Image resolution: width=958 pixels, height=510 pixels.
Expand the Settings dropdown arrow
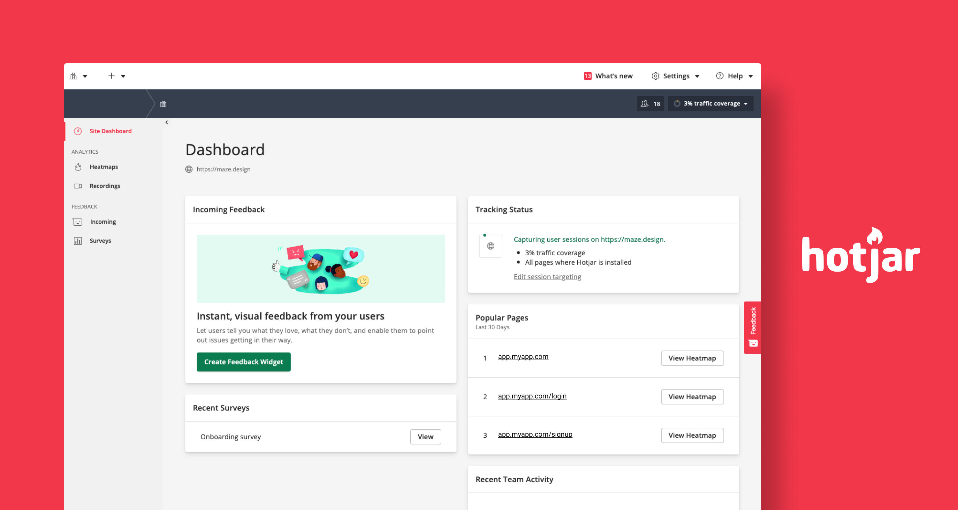[697, 76]
